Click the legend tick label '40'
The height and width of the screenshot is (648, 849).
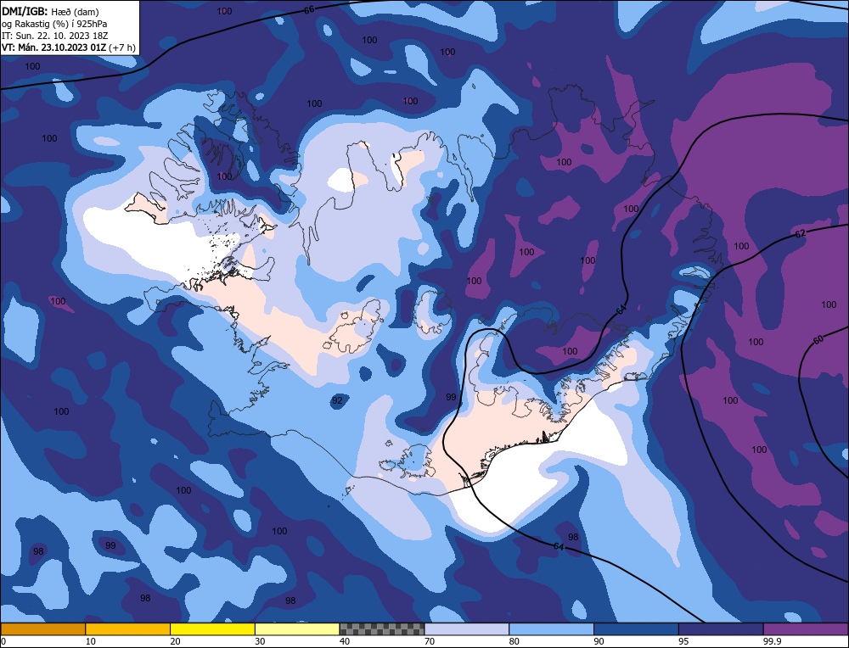click(345, 641)
